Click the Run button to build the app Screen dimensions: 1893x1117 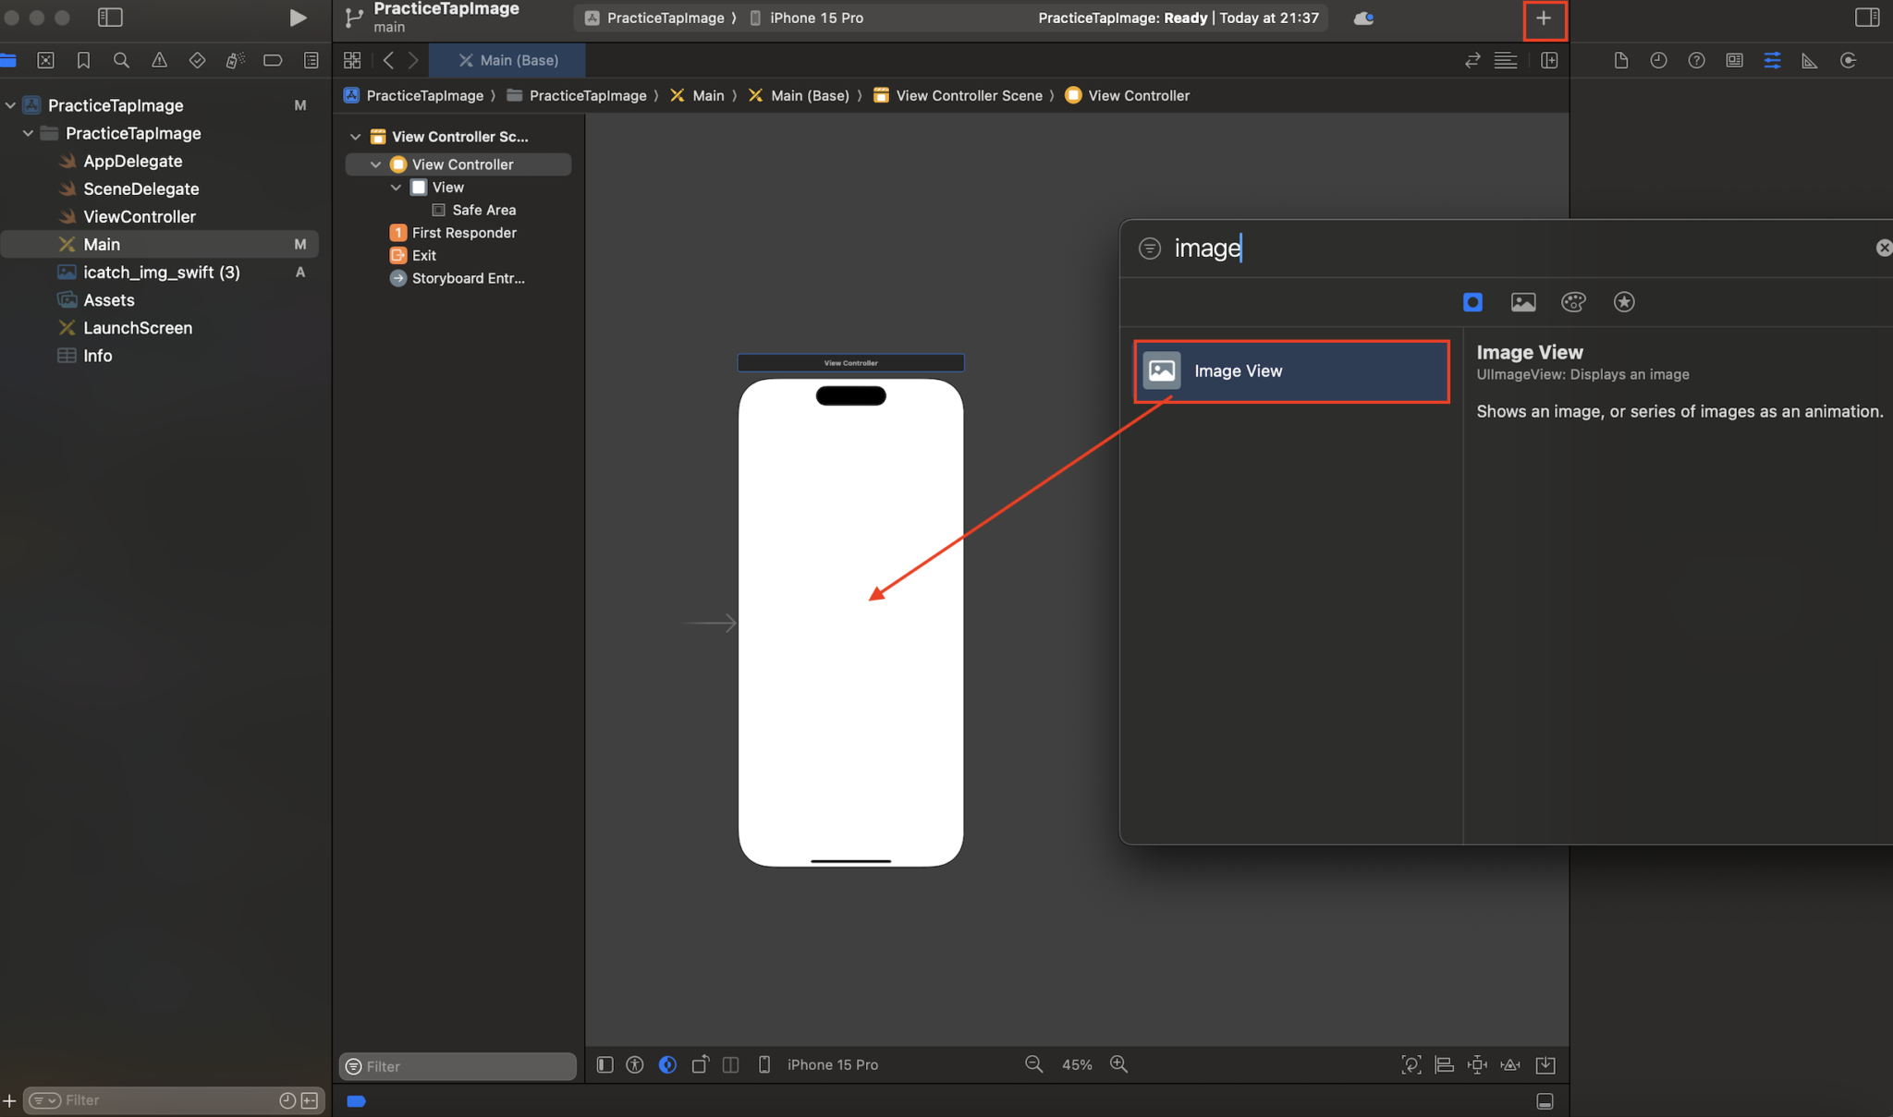pos(297,17)
